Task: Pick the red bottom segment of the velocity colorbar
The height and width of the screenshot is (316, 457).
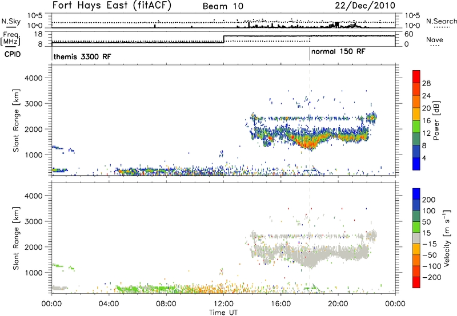Action: 416,282
